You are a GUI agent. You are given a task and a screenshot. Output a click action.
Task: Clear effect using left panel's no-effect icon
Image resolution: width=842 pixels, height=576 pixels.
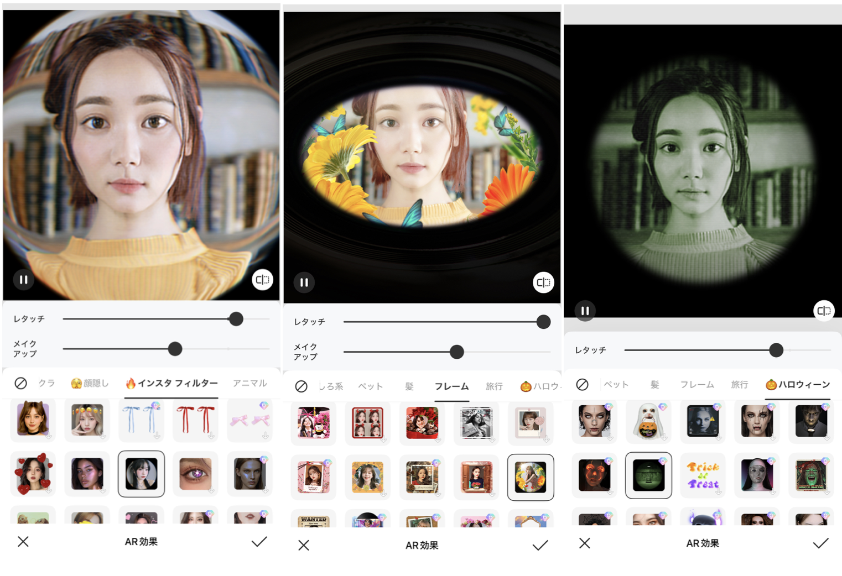tap(20, 383)
